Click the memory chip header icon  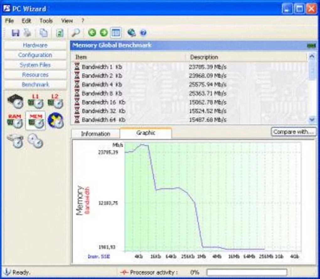(311, 46)
